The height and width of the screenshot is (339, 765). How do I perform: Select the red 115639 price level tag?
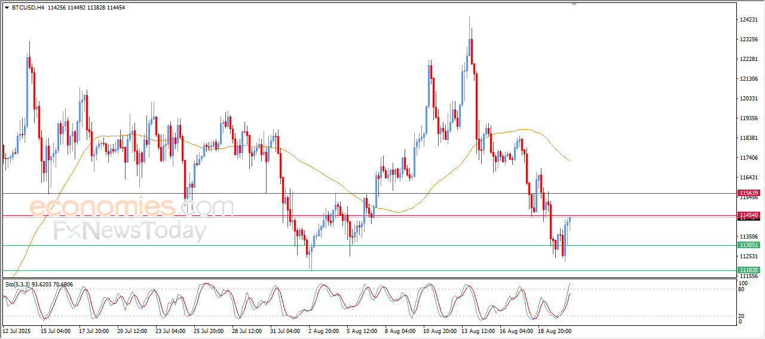coord(749,193)
